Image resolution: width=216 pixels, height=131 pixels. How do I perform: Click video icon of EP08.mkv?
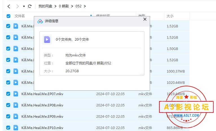click(16, 105)
